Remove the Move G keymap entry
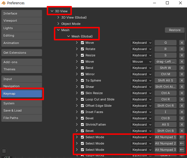 [182, 43]
